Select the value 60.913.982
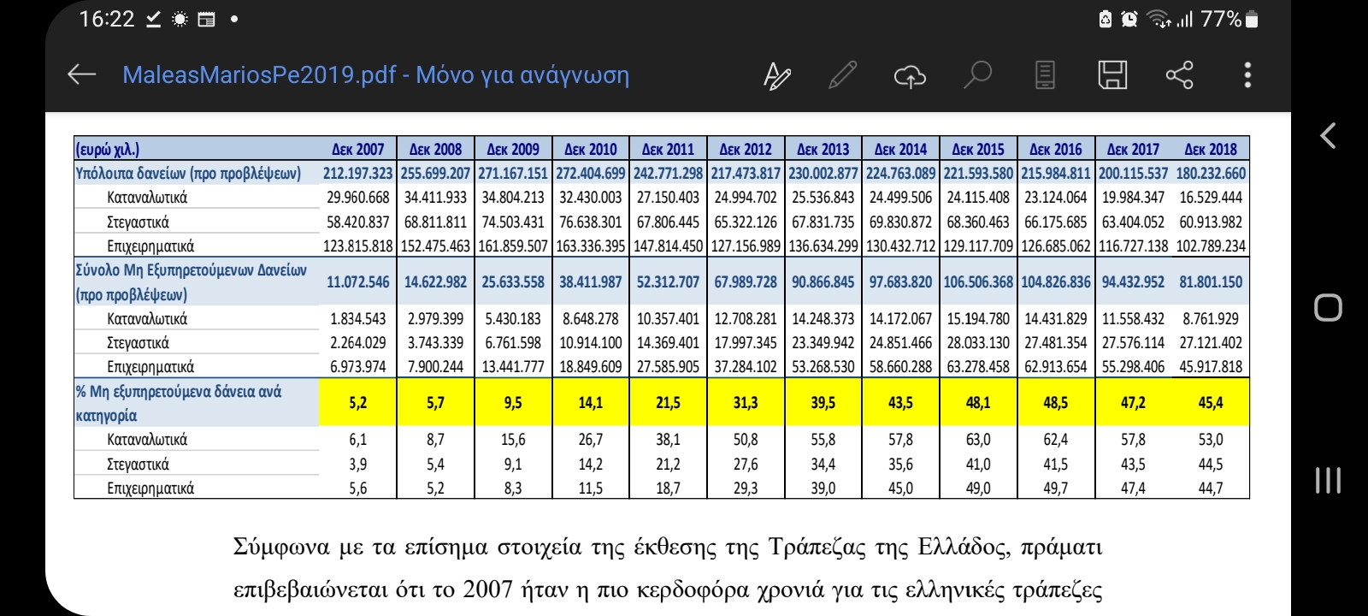The height and width of the screenshot is (616, 1368). coord(1211,222)
